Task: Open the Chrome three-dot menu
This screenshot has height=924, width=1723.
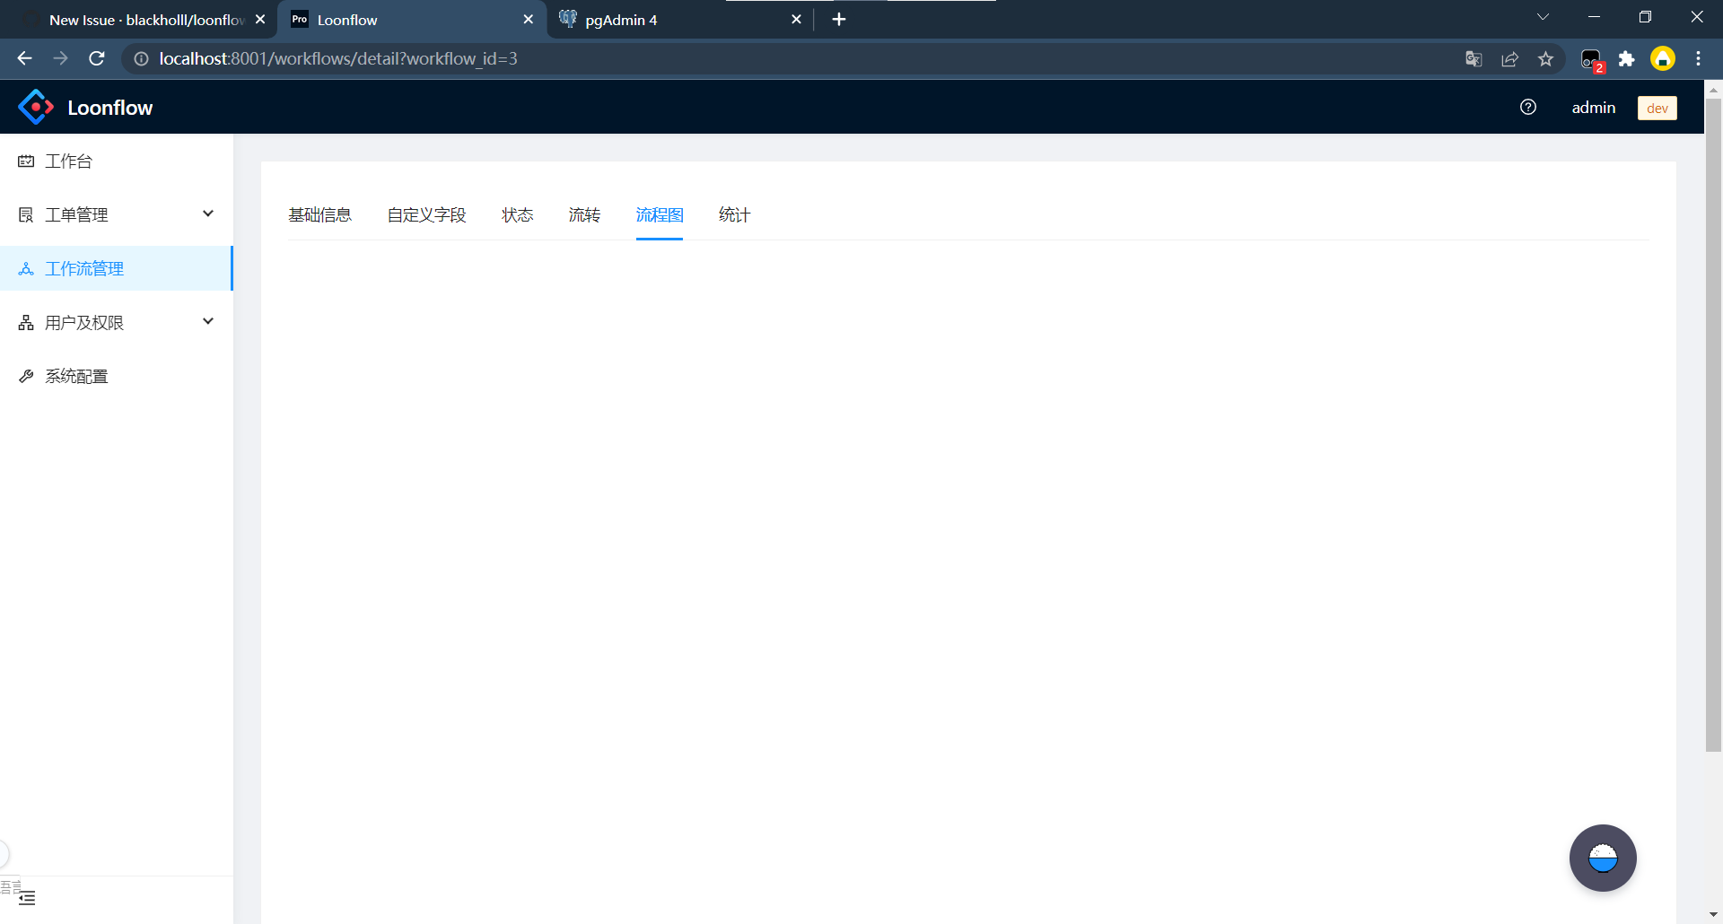Action: click(x=1698, y=58)
